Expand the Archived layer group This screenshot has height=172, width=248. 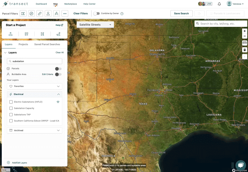point(34,130)
